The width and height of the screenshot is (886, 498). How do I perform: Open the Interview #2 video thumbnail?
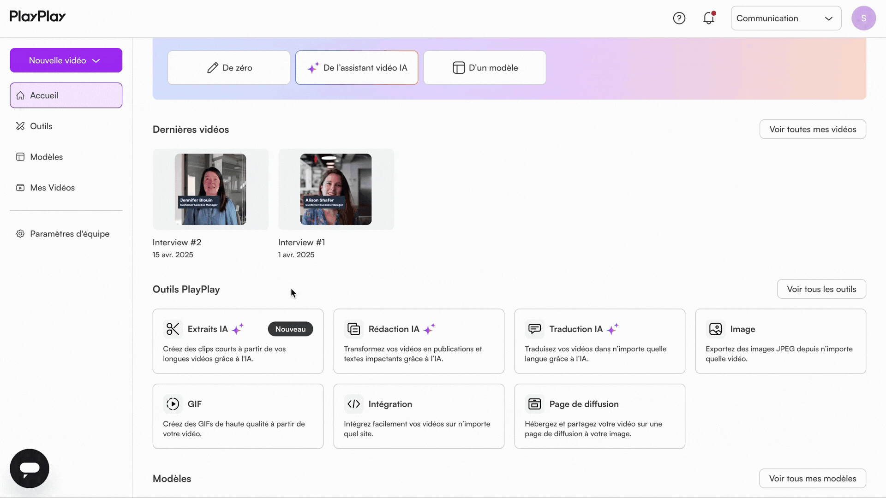pos(210,190)
